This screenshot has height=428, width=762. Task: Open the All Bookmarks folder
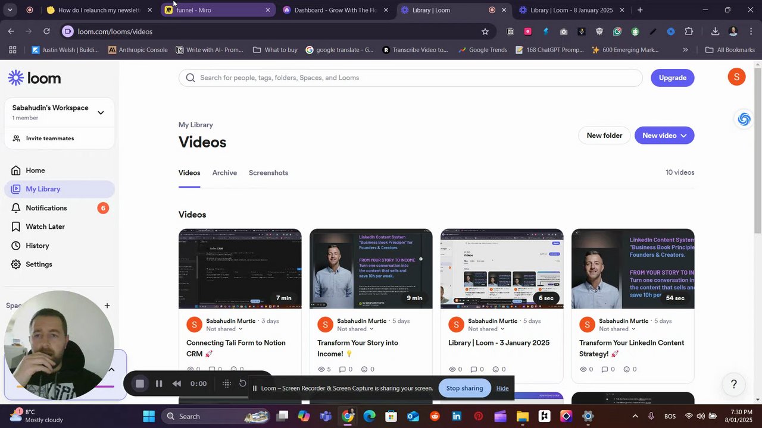pyautogui.click(x=730, y=50)
